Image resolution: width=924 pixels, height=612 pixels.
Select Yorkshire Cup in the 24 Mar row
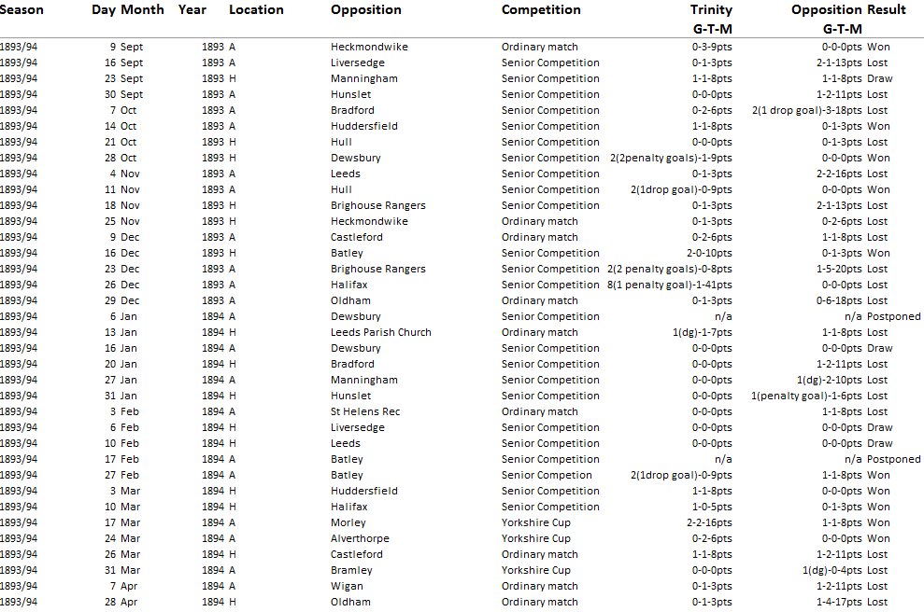pos(536,539)
